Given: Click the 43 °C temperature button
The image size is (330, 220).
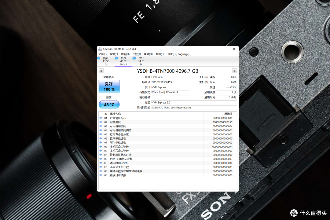Looking at the screenshot, I should pos(109,105).
